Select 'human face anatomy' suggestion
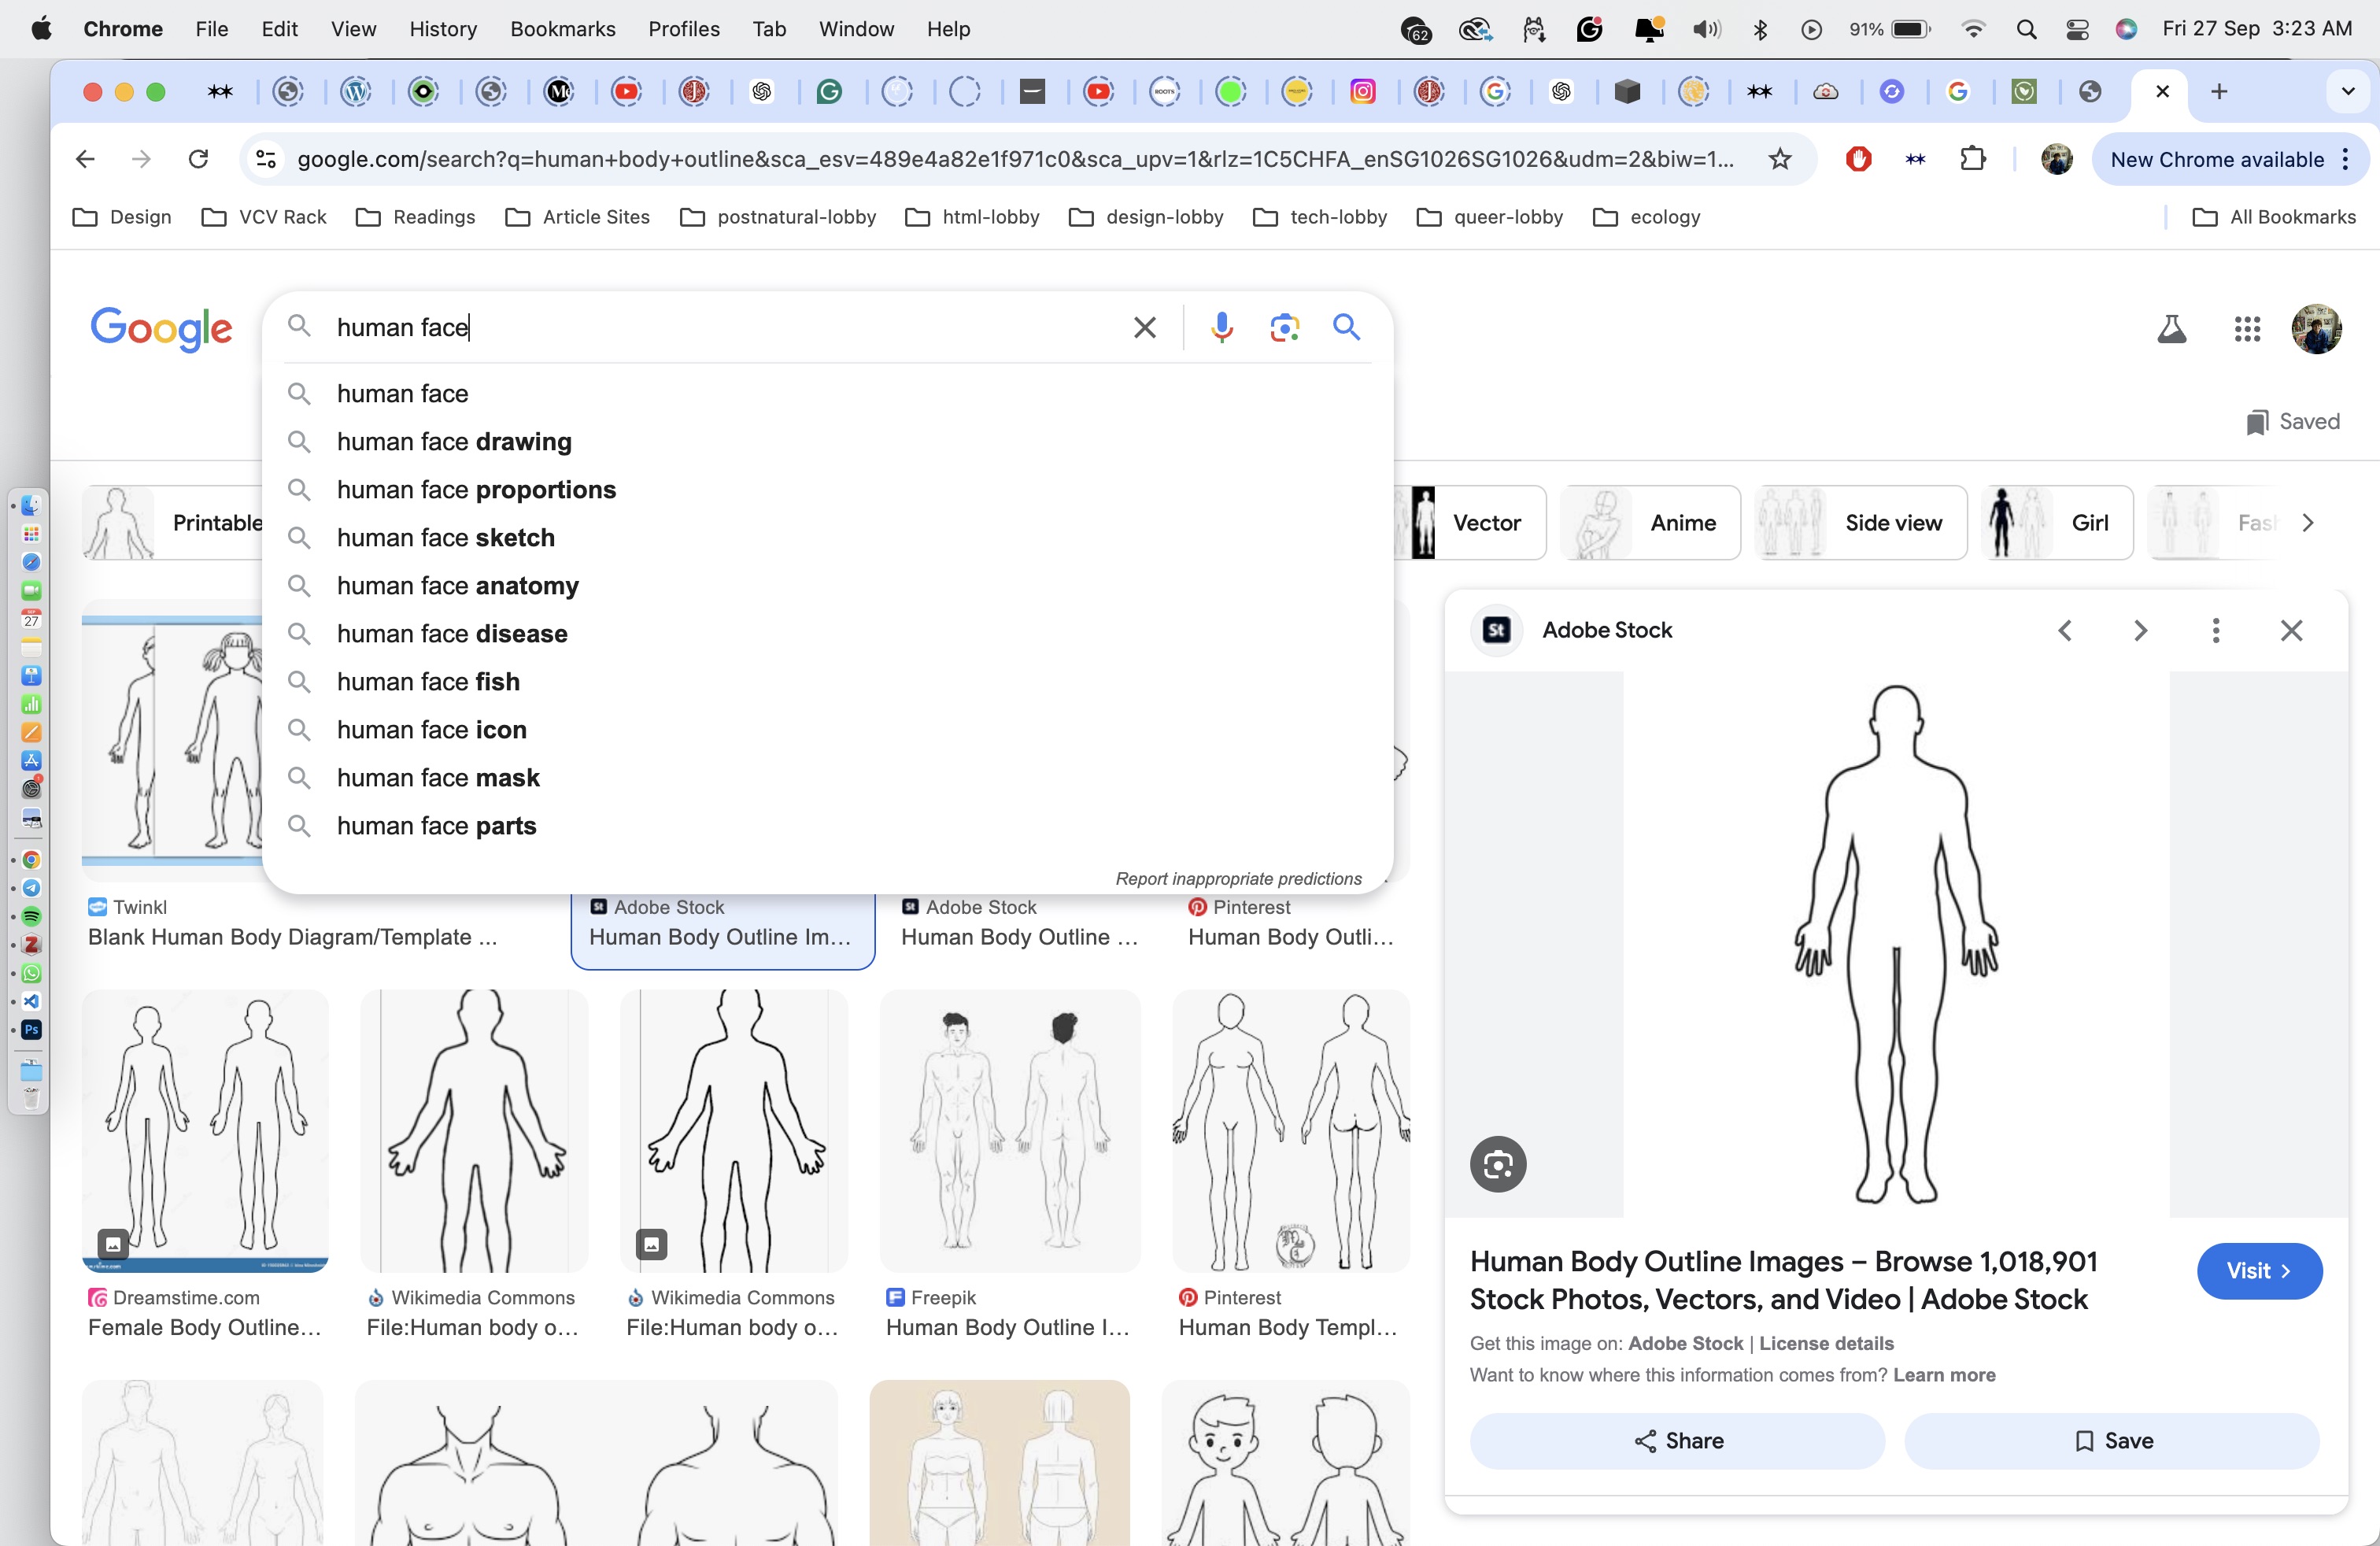 [457, 586]
